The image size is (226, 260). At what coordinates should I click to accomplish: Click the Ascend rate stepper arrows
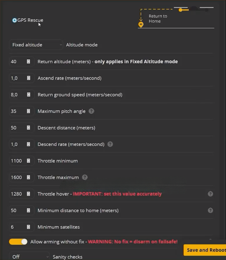(28, 78)
